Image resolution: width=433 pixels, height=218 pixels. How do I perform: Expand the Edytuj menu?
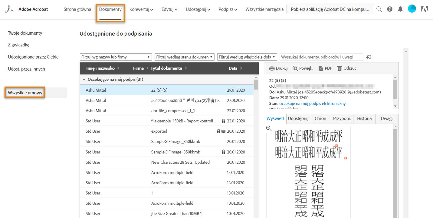pyautogui.click(x=169, y=9)
